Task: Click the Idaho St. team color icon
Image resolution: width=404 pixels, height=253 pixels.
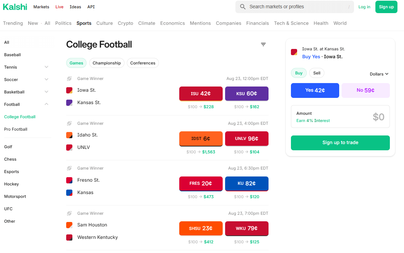Action: click(69, 135)
